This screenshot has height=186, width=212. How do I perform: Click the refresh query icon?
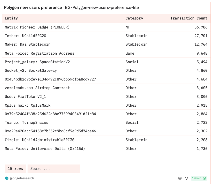click(186, 178)
